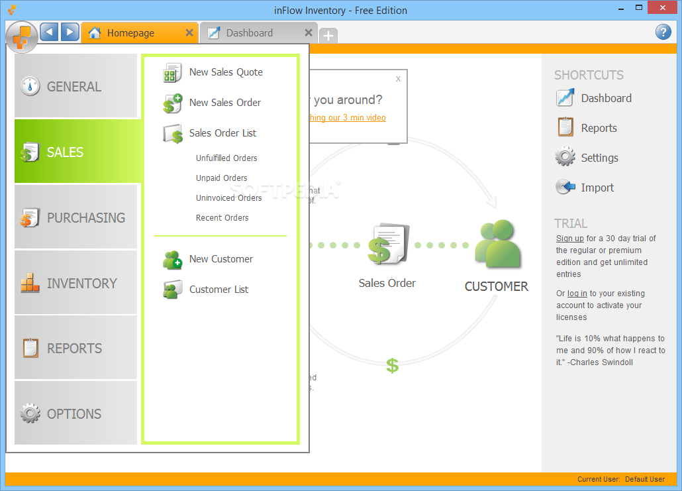Viewport: 682px width, 491px height.
Task: Click the inFlow app icon in title bar
Action: tap(12, 9)
